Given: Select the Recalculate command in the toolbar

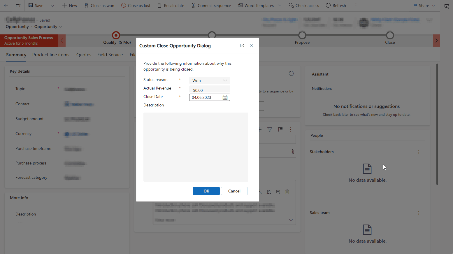Looking at the screenshot, I should pos(171,5).
